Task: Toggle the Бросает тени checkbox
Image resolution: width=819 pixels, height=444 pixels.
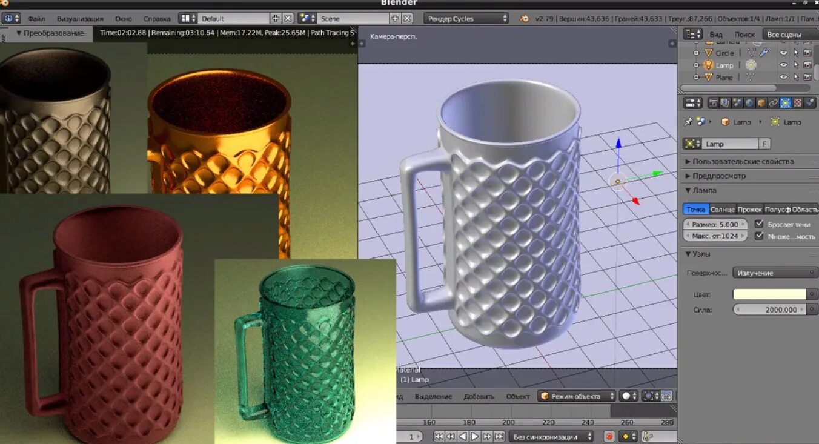Action: coord(759,224)
